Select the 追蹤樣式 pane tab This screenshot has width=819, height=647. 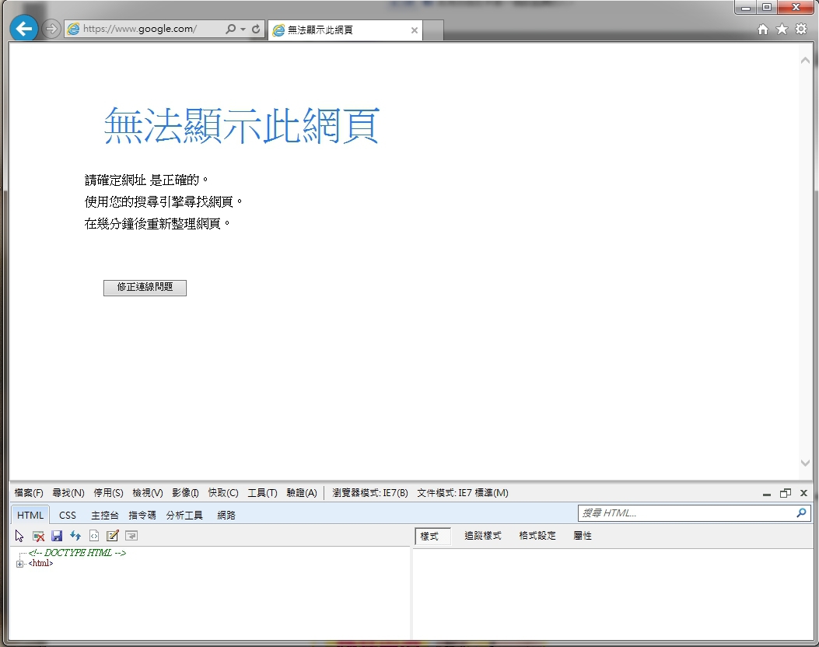tap(483, 536)
